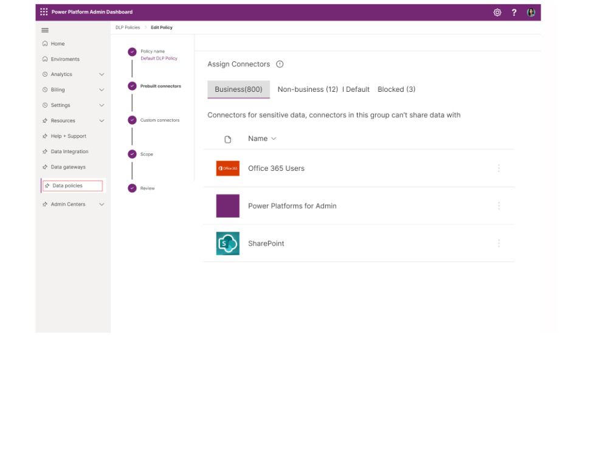Screen dimensions: 608x456
Task: Select the Business(800) tab
Action: tap(238, 89)
